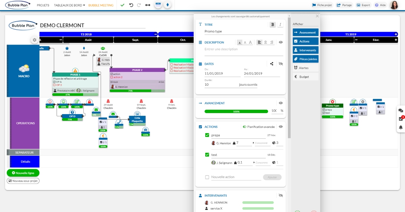Image resolution: width=405 pixels, height=212 pixels.
Task: Click the share icon in Dates section
Action: click(x=272, y=63)
